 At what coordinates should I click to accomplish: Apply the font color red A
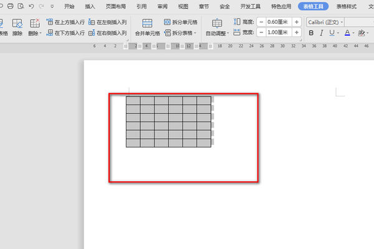coord(347,33)
